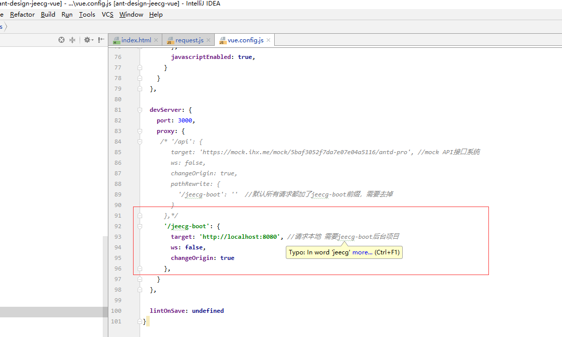Close the index.html tab
Image resolution: width=562 pixels, height=337 pixels.
(x=156, y=40)
